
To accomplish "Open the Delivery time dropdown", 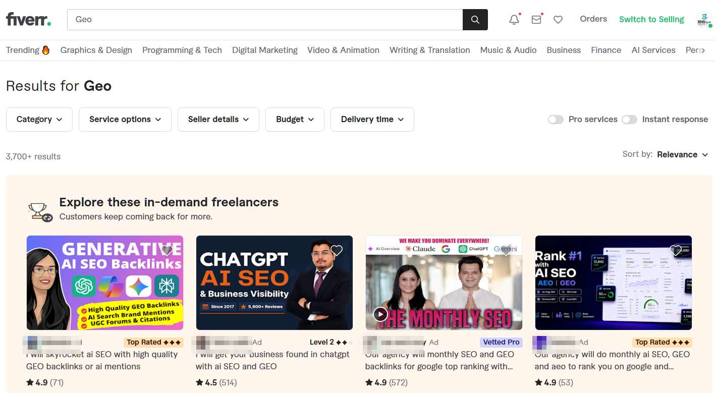I will tap(372, 120).
